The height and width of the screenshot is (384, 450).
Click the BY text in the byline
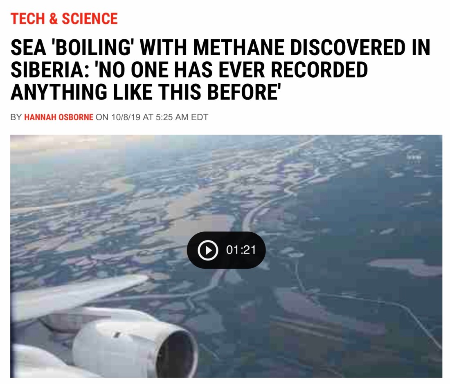point(16,117)
